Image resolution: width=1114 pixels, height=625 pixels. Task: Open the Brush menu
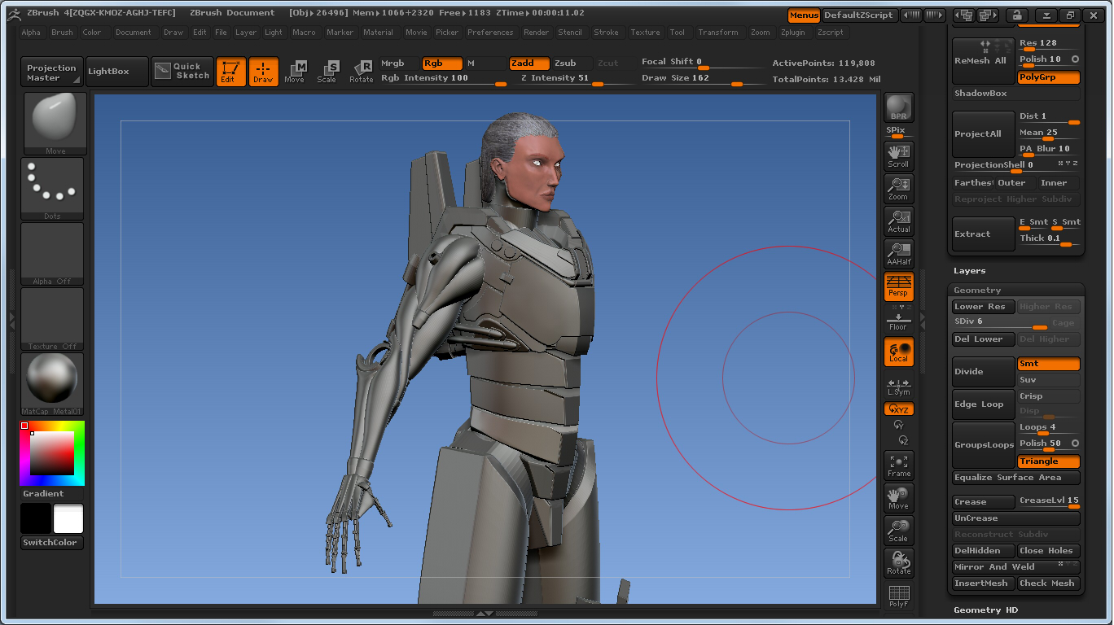[62, 33]
